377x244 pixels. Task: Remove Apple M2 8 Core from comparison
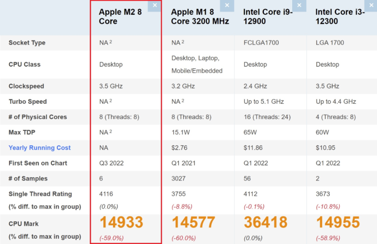click(x=154, y=6)
